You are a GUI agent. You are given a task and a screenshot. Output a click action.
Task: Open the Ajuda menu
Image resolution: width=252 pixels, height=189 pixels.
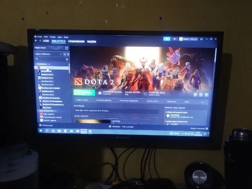click(66, 37)
